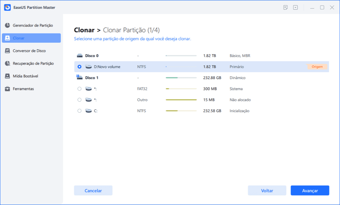
Task: Click the Básico, MBR disk type text
Action: tap(240, 56)
